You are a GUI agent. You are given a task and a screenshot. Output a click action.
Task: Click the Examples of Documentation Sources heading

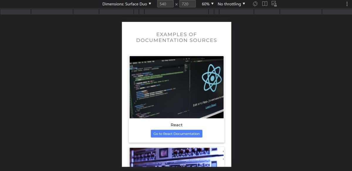(176, 37)
